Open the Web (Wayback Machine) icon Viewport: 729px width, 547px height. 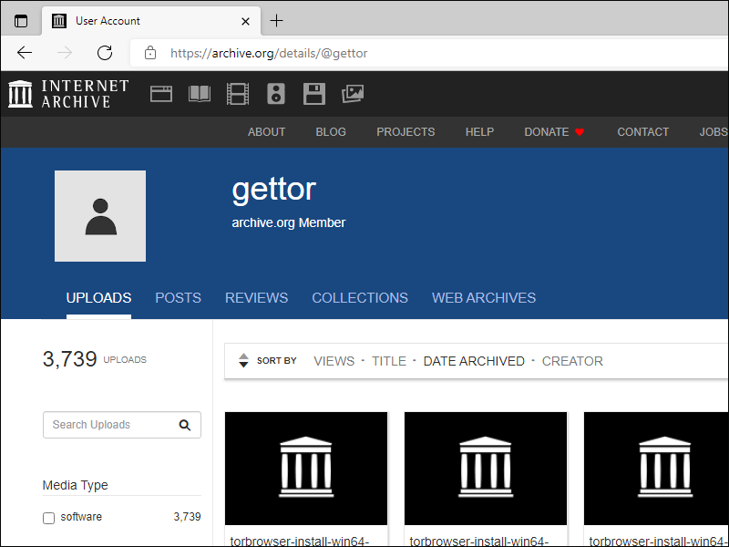click(x=161, y=93)
